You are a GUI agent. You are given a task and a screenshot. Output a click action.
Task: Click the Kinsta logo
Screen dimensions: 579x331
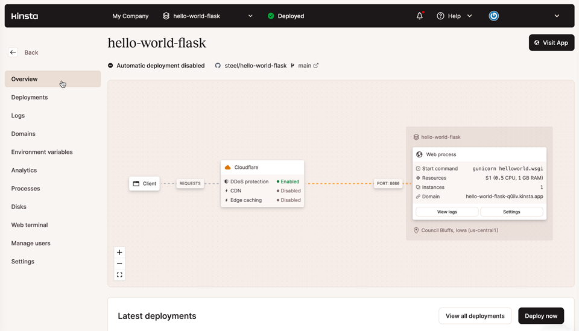(x=24, y=16)
